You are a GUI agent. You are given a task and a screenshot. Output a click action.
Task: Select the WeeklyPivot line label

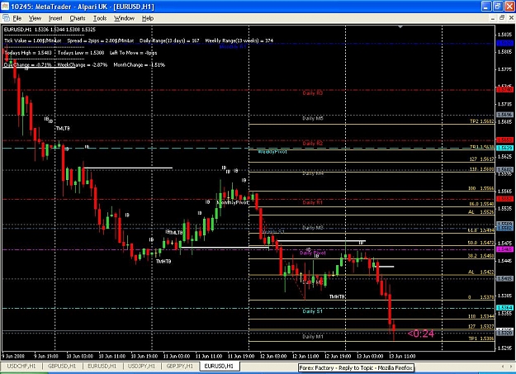pos(272,152)
